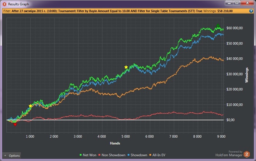The height and width of the screenshot is (161, 256).
Task: Click the Winnings: $58 210,00 total text
Action: pos(218,11)
